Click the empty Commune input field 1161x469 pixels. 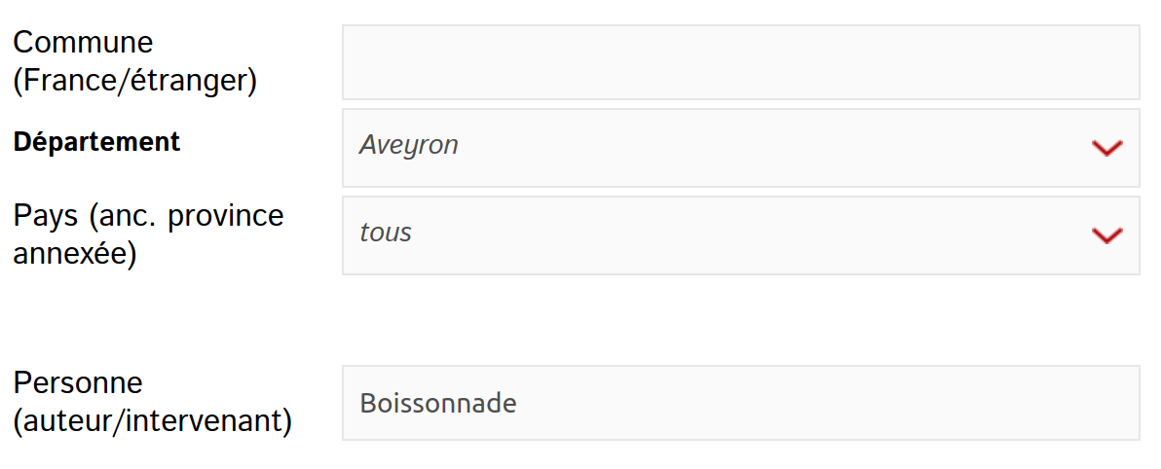click(x=740, y=62)
